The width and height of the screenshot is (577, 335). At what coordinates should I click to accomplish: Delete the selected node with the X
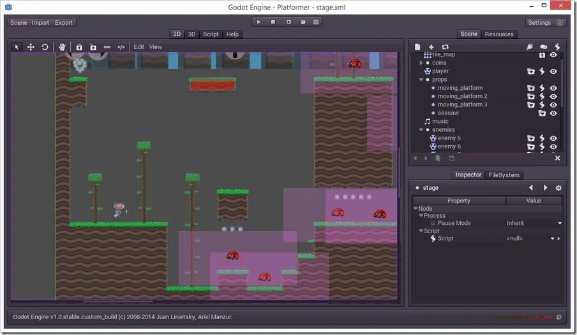[x=557, y=159]
